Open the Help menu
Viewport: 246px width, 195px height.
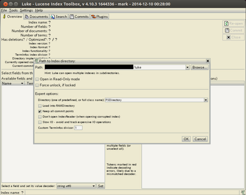[x=39, y=10]
